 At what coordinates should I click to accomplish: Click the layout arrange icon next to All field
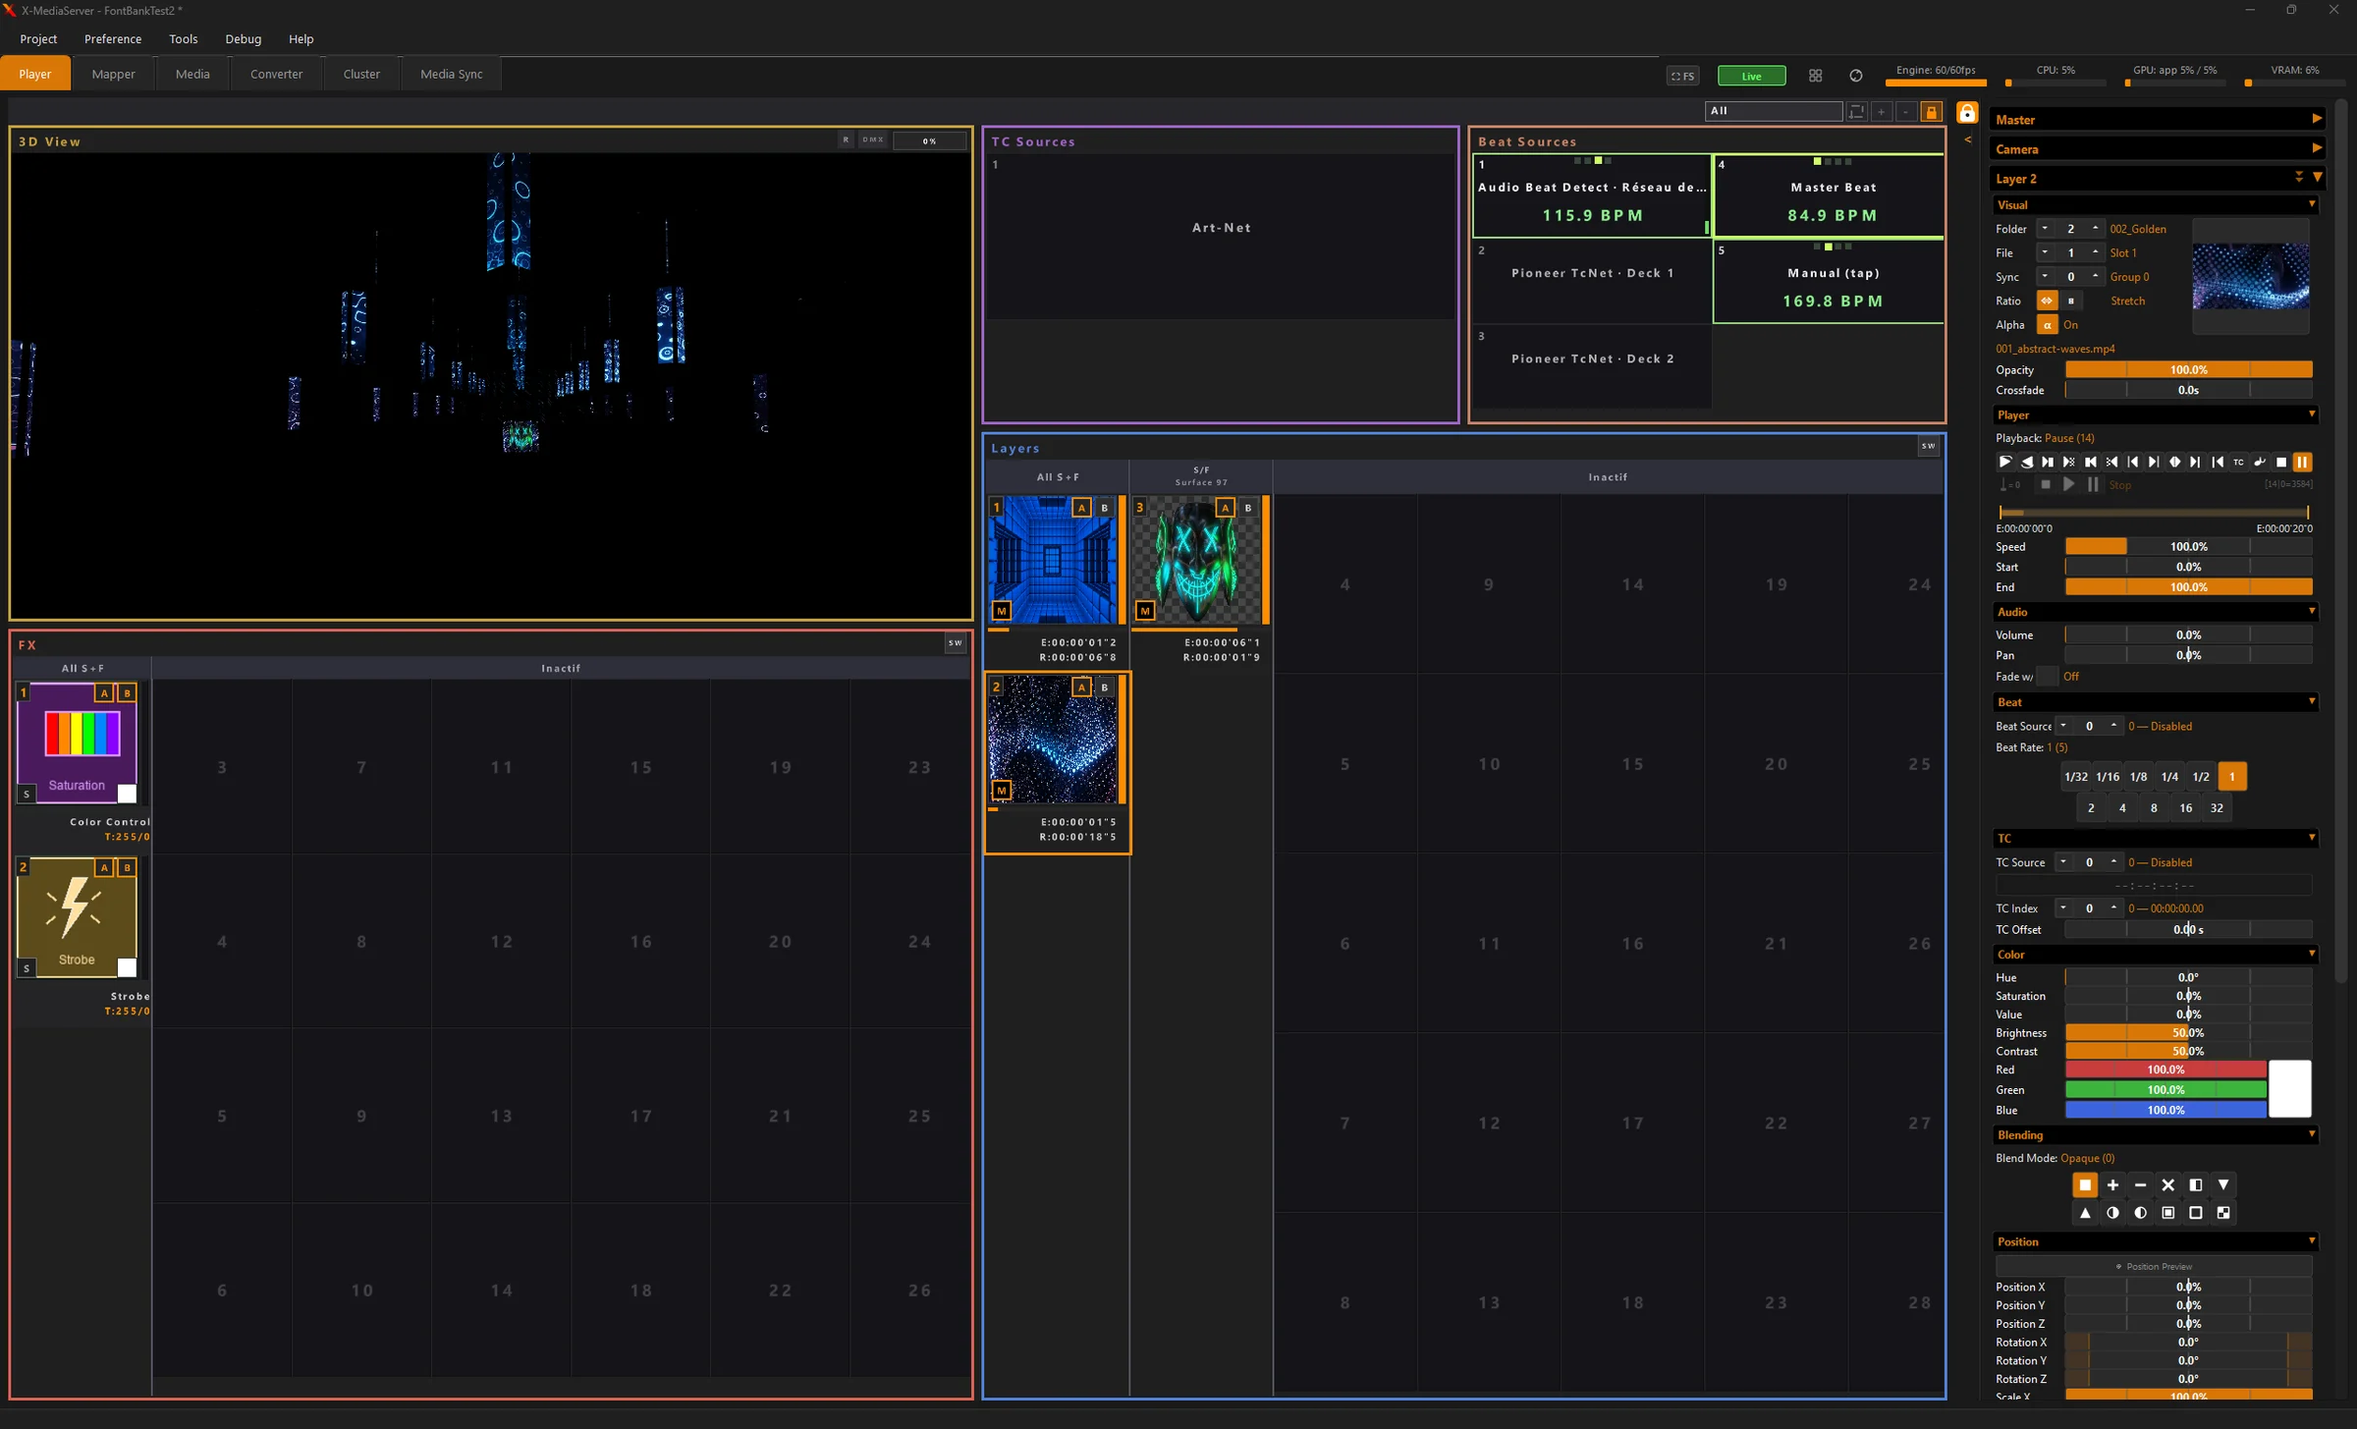(1855, 111)
